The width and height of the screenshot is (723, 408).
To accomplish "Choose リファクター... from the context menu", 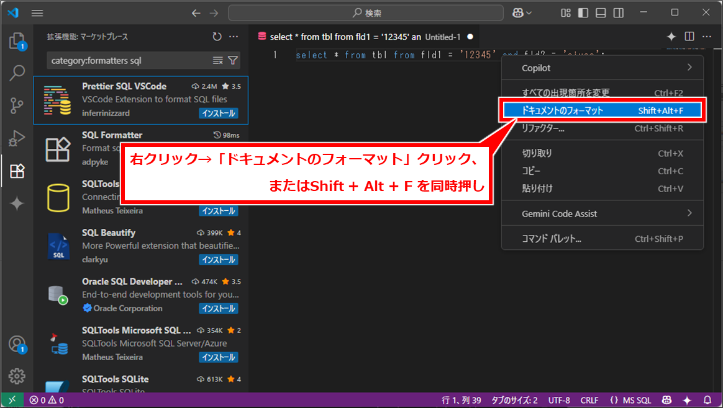I will coord(602,128).
